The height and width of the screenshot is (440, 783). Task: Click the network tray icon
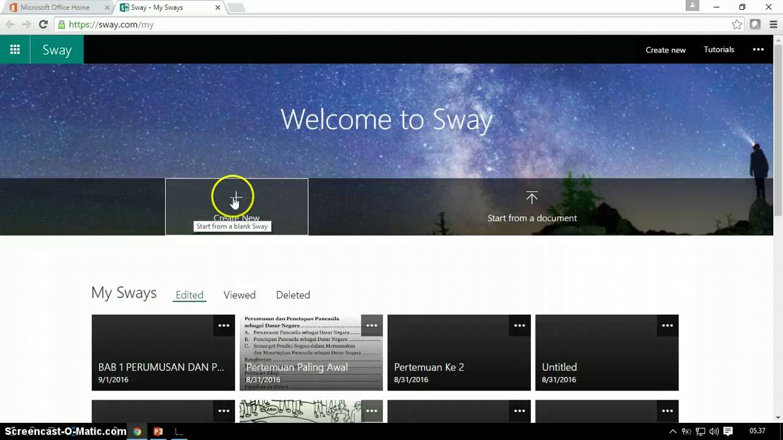pyautogui.click(x=700, y=431)
